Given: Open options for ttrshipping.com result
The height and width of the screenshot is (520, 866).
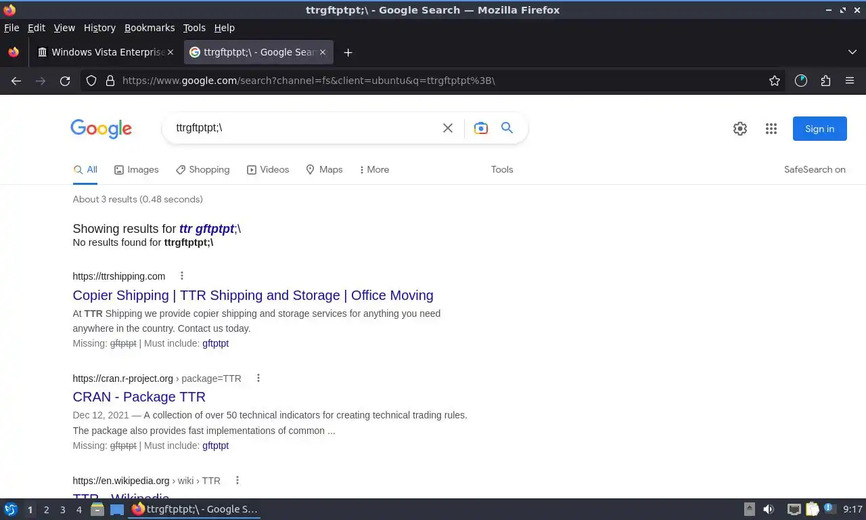Looking at the screenshot, I should point(181,276).
